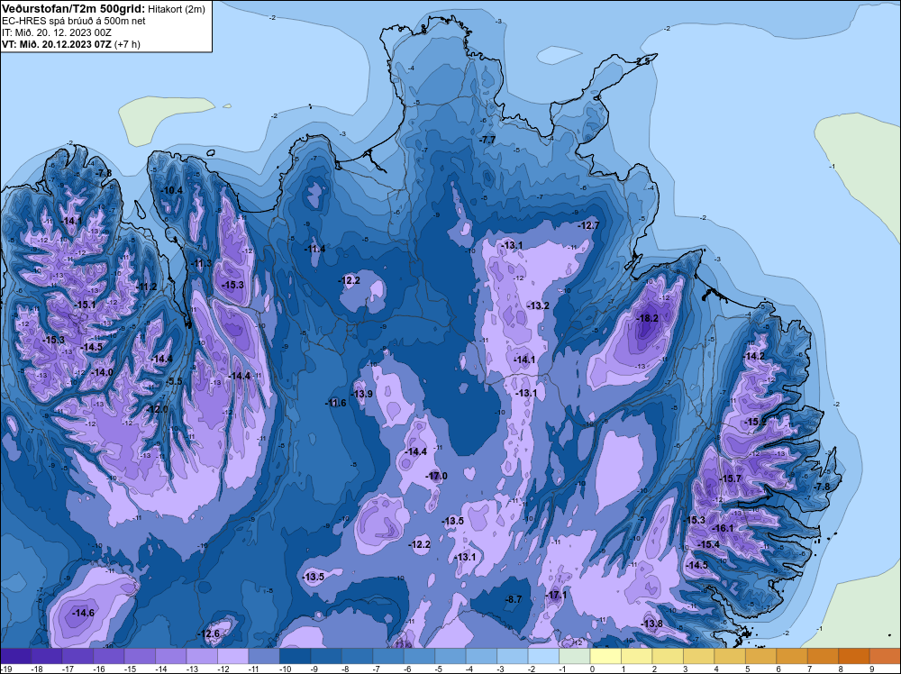Image resolution: width=901 pixels, height=674 pixels.
Task: Click the -12.0 temperature label
Action: [158, 409]
